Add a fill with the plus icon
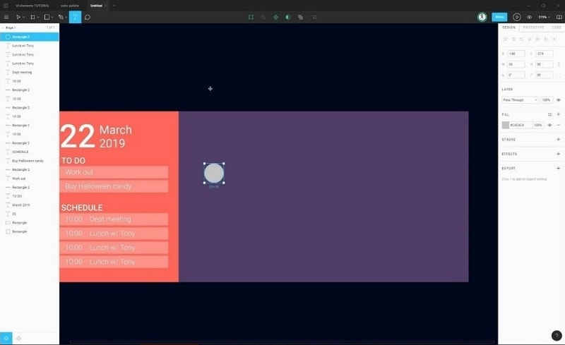The height and width of the screenshot is (345, 565). tap(558, 114)
